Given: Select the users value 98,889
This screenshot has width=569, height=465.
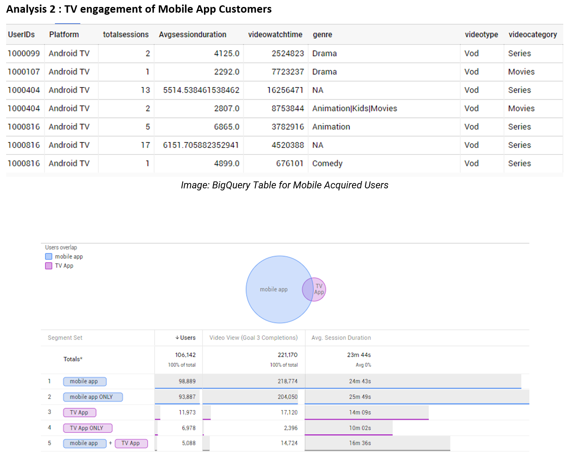Looking at the screenshot, I should pos(187,381).
